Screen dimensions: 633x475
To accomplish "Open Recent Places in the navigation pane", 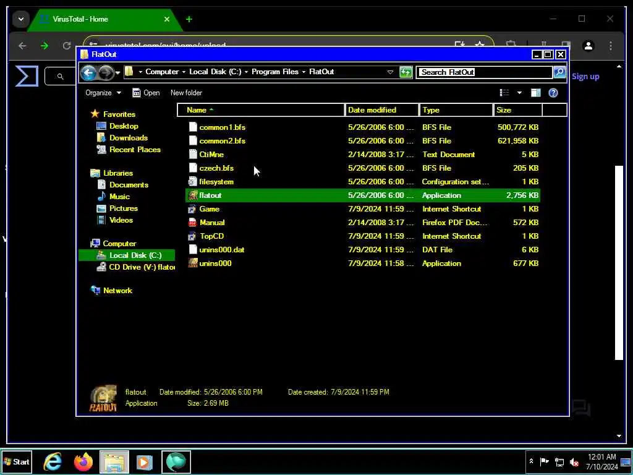I will [x=135, y=150].
